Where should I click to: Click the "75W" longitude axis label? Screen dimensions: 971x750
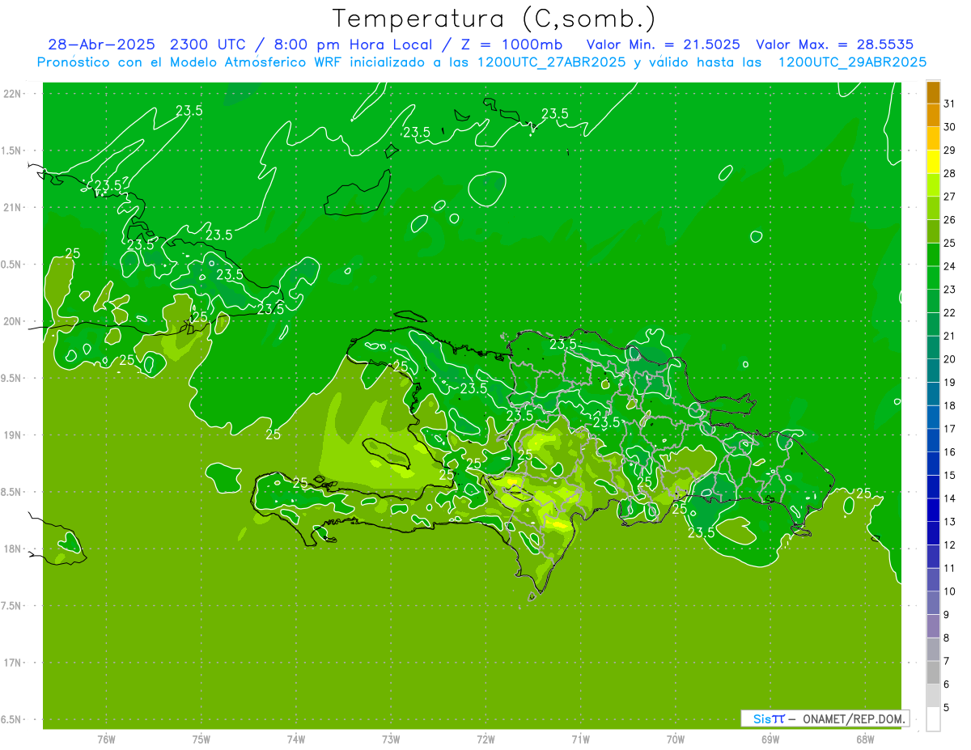pyautogui.click(x=201, y=739)
